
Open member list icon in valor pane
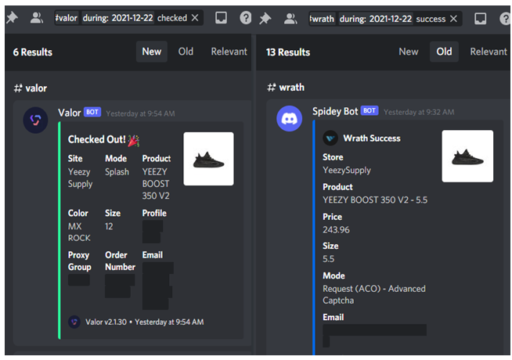[37, 18]
